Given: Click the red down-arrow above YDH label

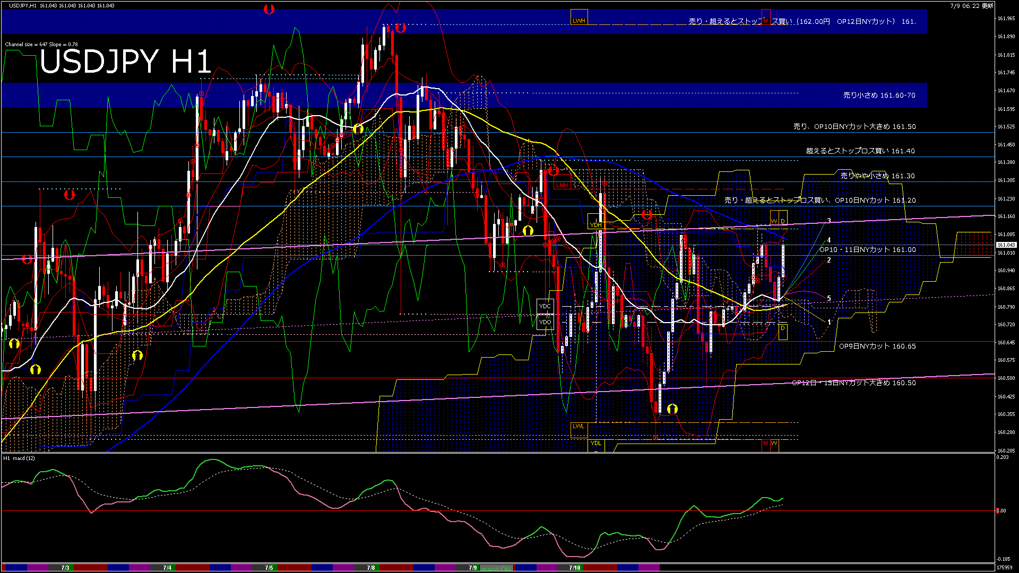Looking at the screenshot, I should tap(646, 215).
